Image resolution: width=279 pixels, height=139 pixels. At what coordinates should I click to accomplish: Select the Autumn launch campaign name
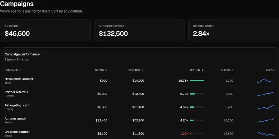15,118
